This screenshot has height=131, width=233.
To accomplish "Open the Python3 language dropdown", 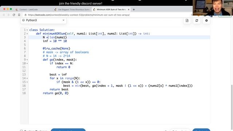I will click(x=43, y=20).
